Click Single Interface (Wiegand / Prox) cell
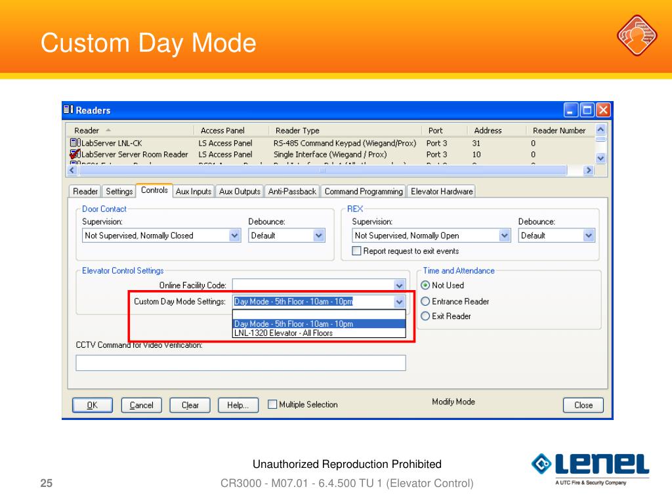 point(330,154)
